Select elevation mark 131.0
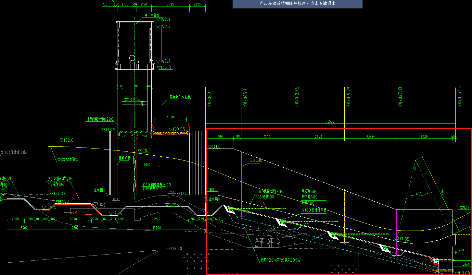Viewport: 472px width, 275px height. point(214,147)
